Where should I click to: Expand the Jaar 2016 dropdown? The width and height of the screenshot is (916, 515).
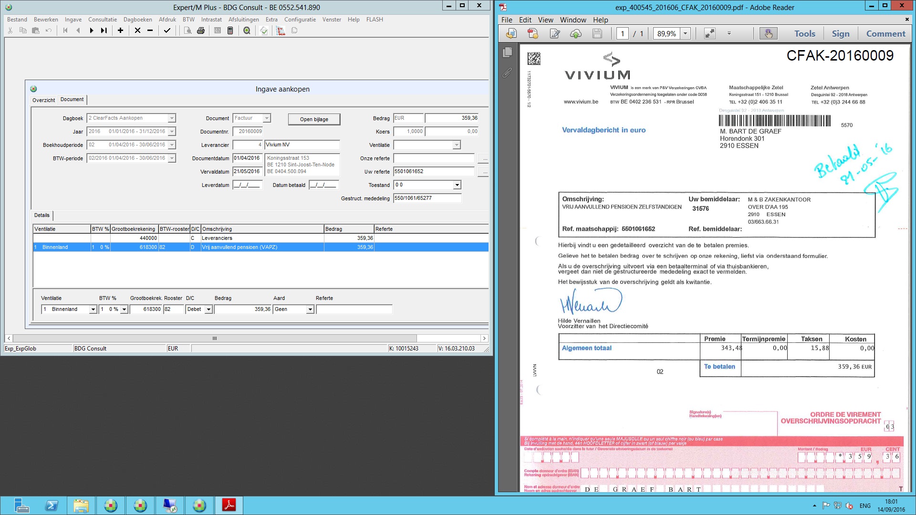172,132
